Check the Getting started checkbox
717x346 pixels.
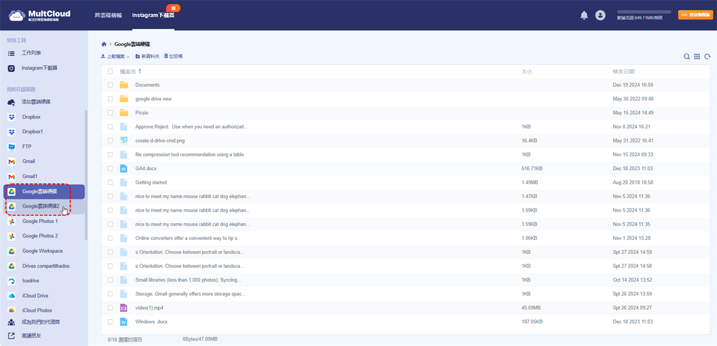point(111,183)
